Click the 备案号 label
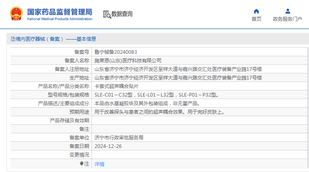Image resolution: width=309 pixels, height=172 pixels. pos(82,52)
